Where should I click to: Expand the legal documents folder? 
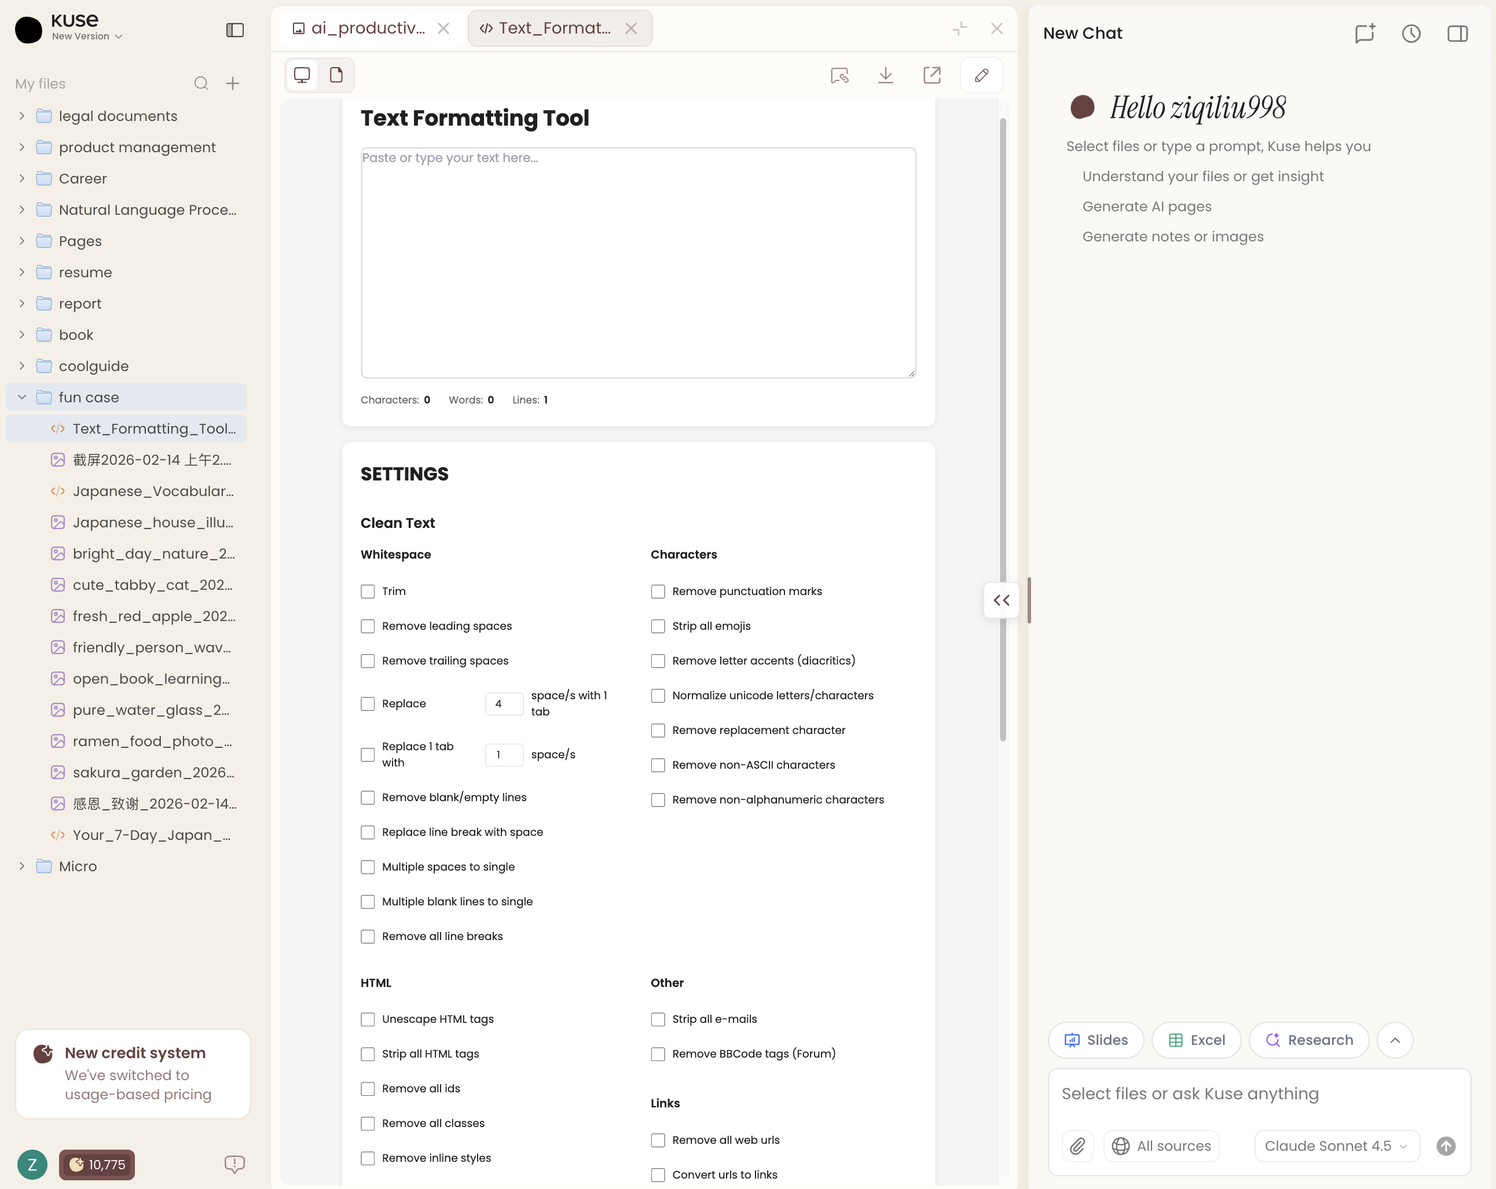pyautogui.click(x=21, y=116)
